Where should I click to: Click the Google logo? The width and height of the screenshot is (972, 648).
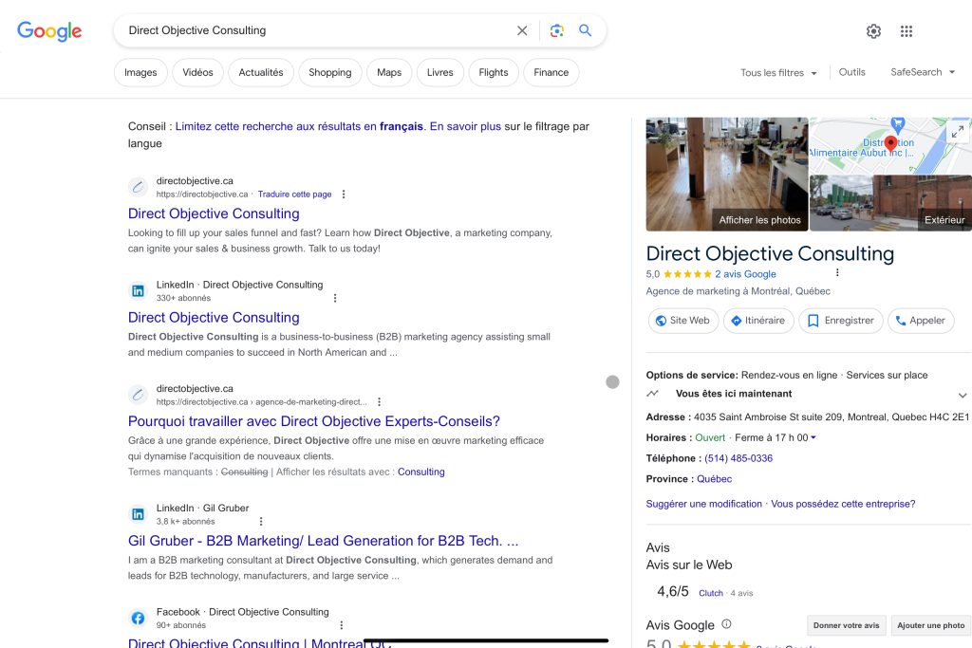pos(49,31)
